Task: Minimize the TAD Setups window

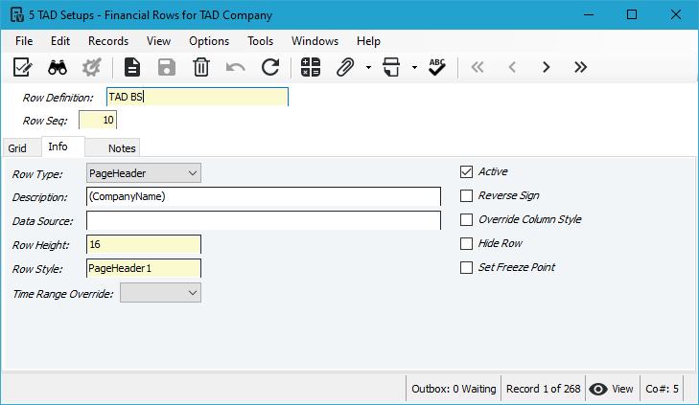Action: click(x=589, y=14)
